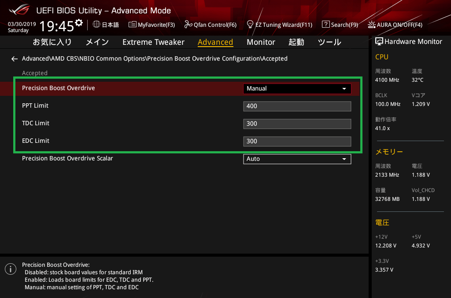Select the Advanced tab
The height and width of the screenshot is (298, 451).
coord(215,42)
